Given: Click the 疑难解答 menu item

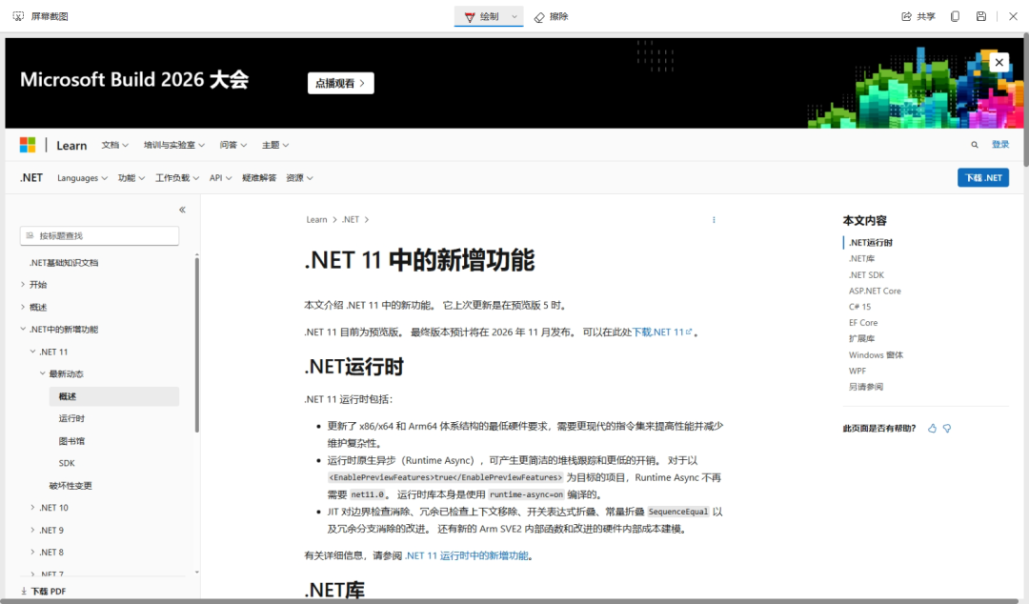Looking at the screenshot, I should tap(259, 178).
